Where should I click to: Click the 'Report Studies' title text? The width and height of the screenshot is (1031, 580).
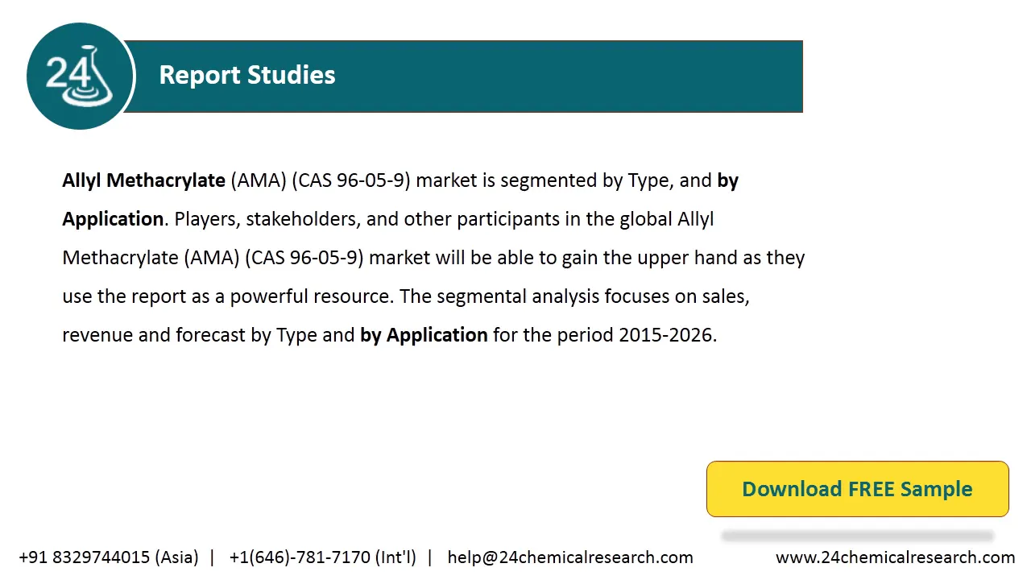tap(247, 75)
